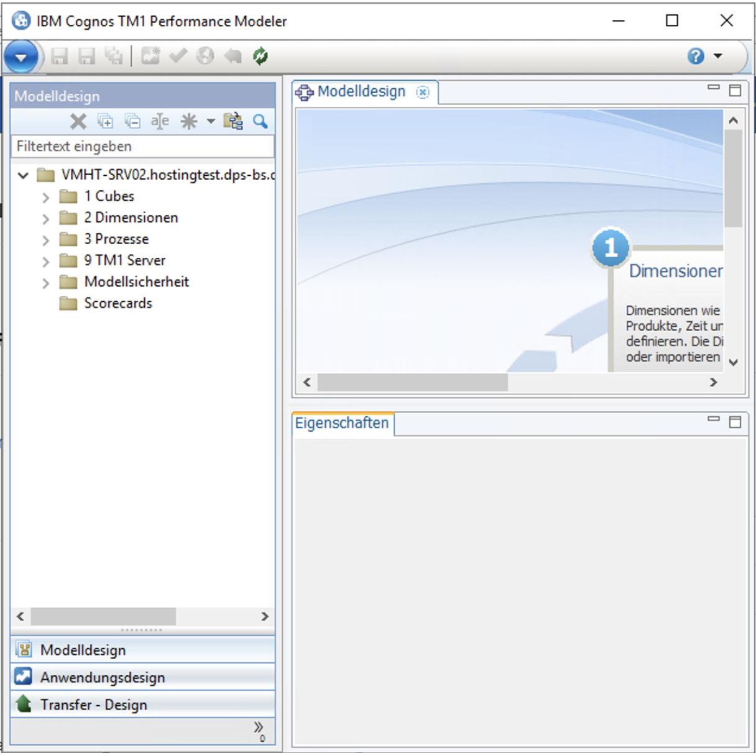
Task: Click the delete X icon in Modelldesign toolbar
Action: click(x=78, y=121)
